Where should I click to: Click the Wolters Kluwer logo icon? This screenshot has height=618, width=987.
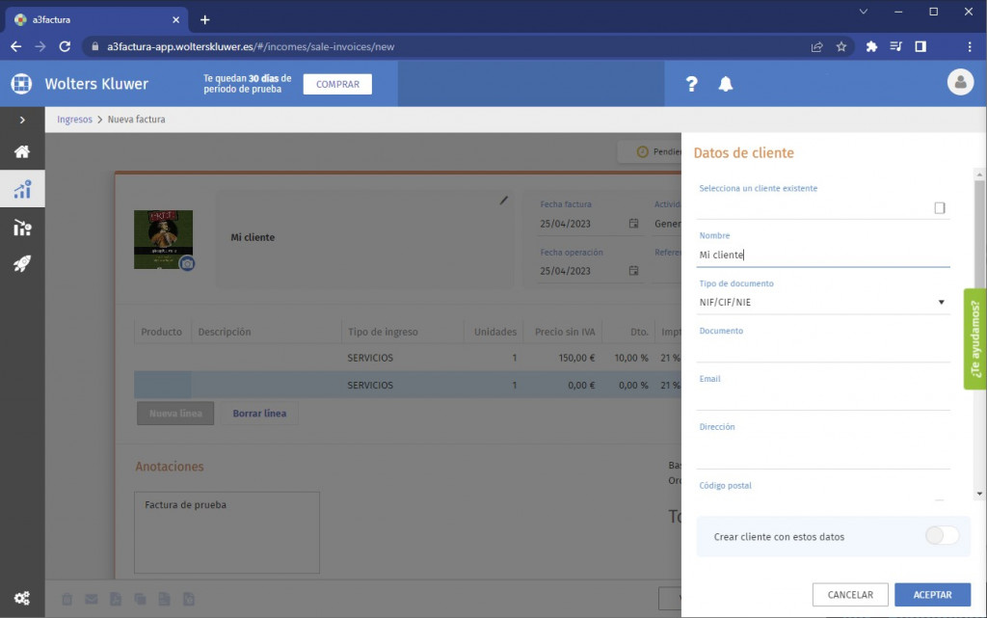pyautogui.click(x=21, y=84)
